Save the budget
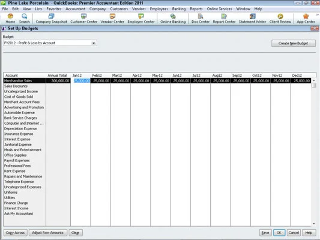 click(x=265, y=233)
